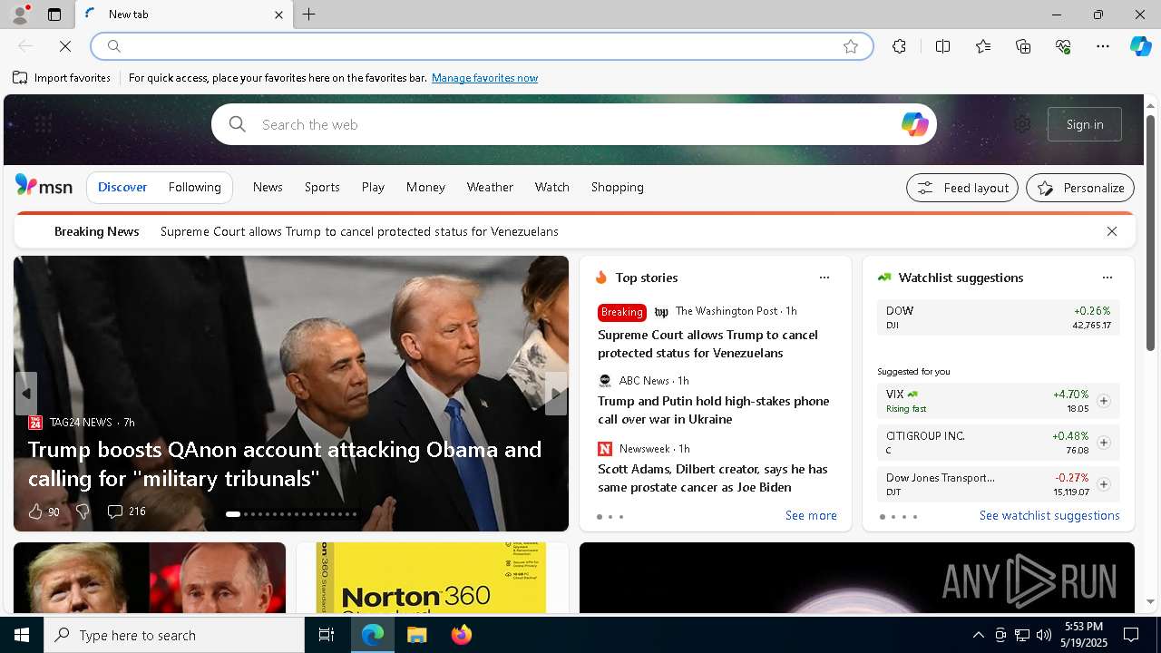This screenshot has width=1161, height=653.
Task: Open Scott Adams prostate cancer story
Action: (713, 478)
